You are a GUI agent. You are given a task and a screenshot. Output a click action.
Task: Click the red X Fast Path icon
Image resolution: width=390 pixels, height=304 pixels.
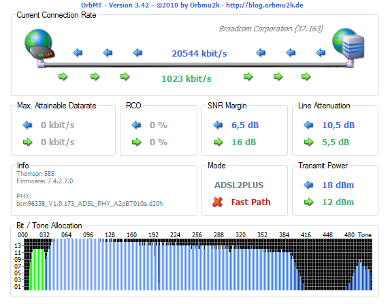click(x=217, y=202)
